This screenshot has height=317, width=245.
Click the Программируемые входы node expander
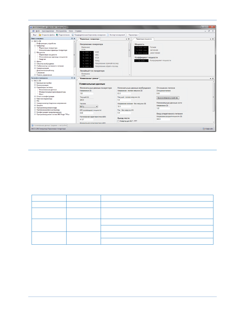click(x=35, y=108)
